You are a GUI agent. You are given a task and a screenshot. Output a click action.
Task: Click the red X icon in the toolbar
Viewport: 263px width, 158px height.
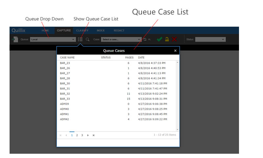tap(174, 39)
